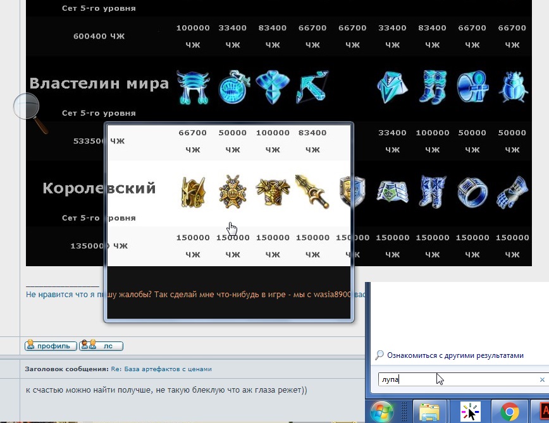
Task: Open Google Chrome from the taskbar
Action: click(509, 412)
